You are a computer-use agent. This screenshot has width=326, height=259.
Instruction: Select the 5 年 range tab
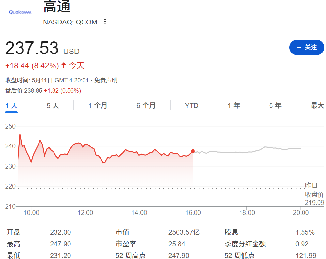pos(275,106)
